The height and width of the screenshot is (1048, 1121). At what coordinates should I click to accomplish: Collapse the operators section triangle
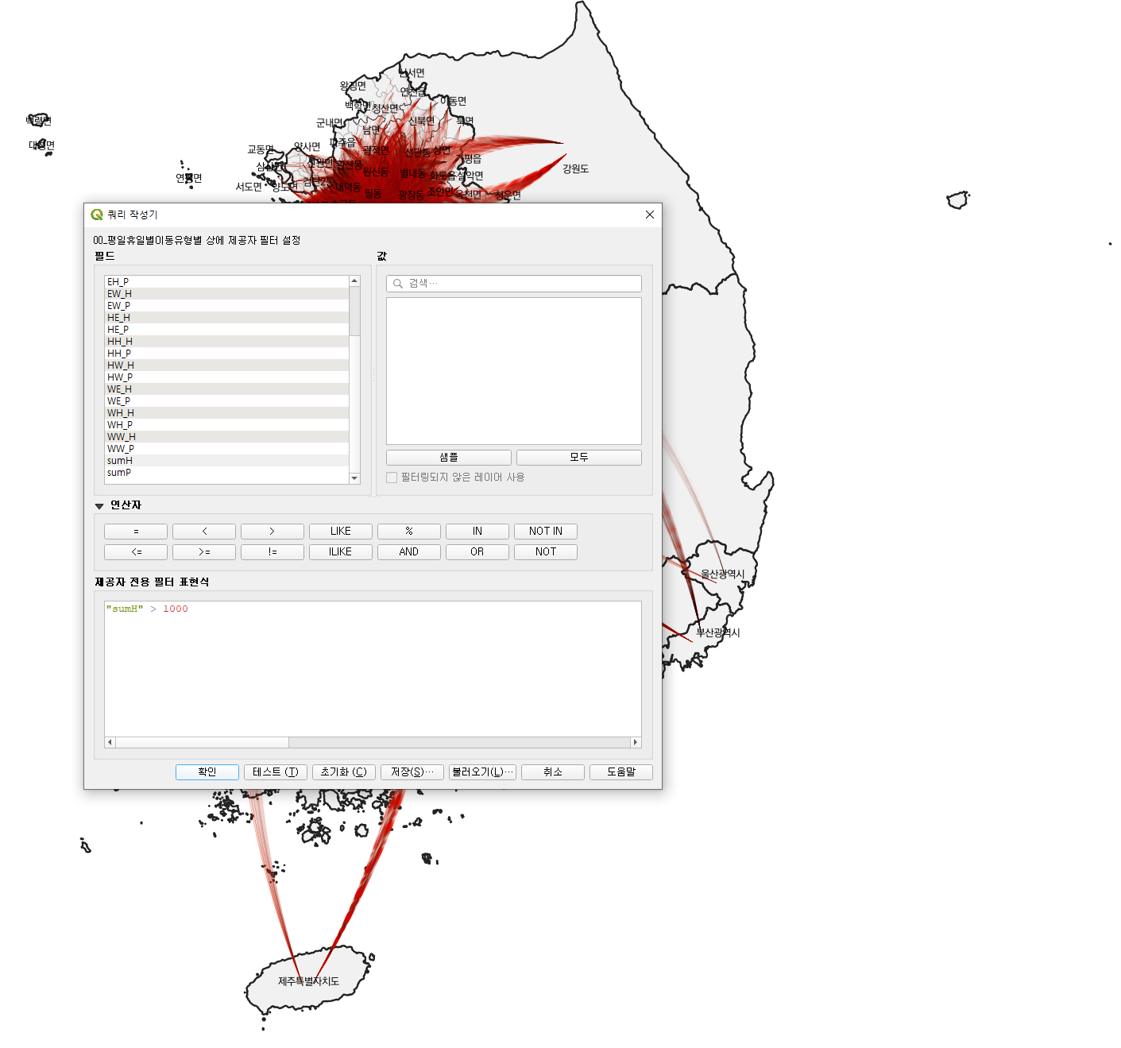[99, 505]
